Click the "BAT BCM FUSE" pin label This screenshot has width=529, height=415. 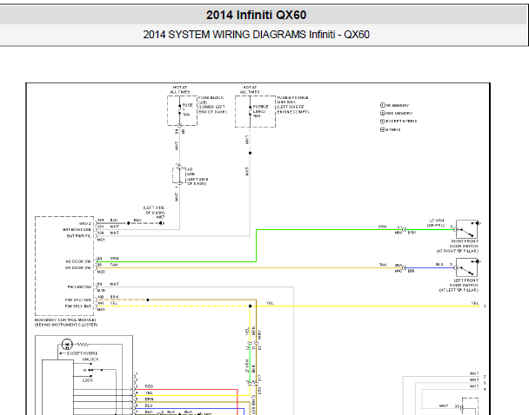tap(77, 229)
